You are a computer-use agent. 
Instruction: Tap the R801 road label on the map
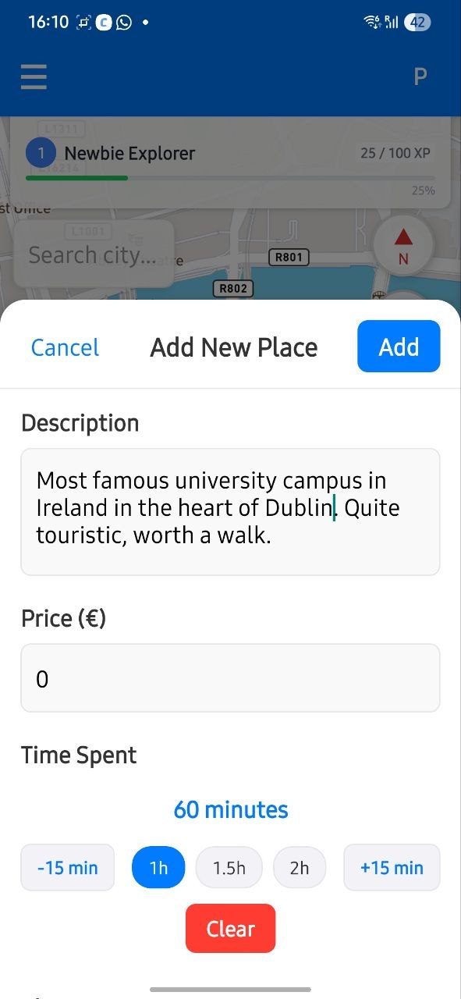pyautogui.click(x=288, y=257)
